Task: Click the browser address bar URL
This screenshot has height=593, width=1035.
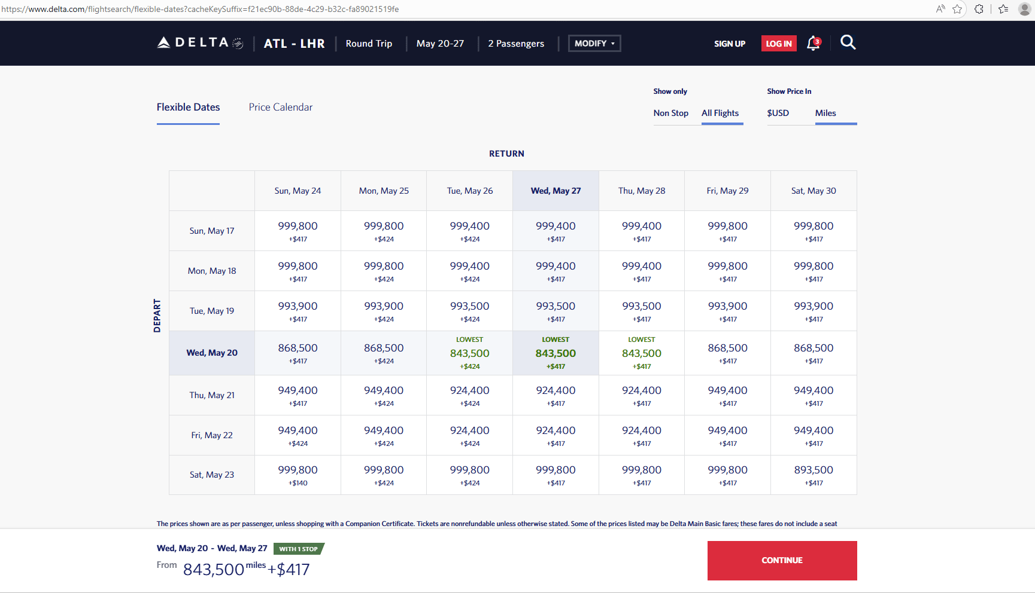Action: [200, 9]
